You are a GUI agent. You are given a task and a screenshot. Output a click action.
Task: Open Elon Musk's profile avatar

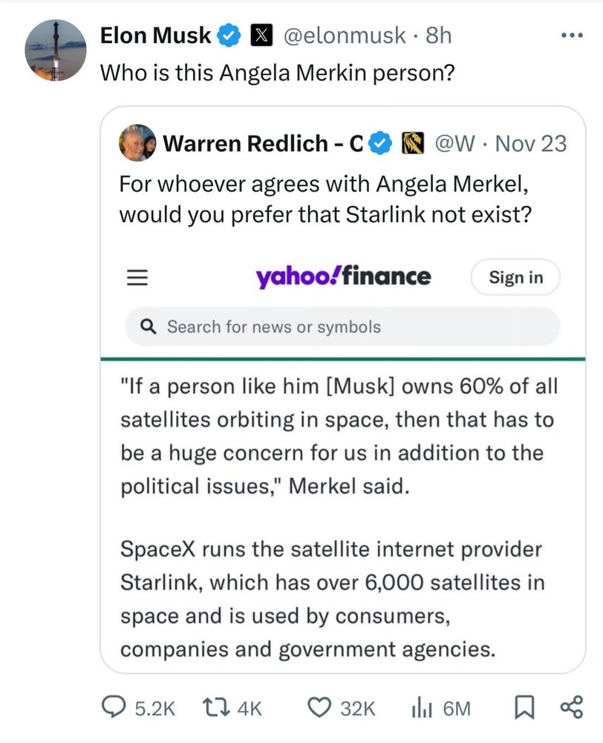pyautogui.click(x=56, y=49)
